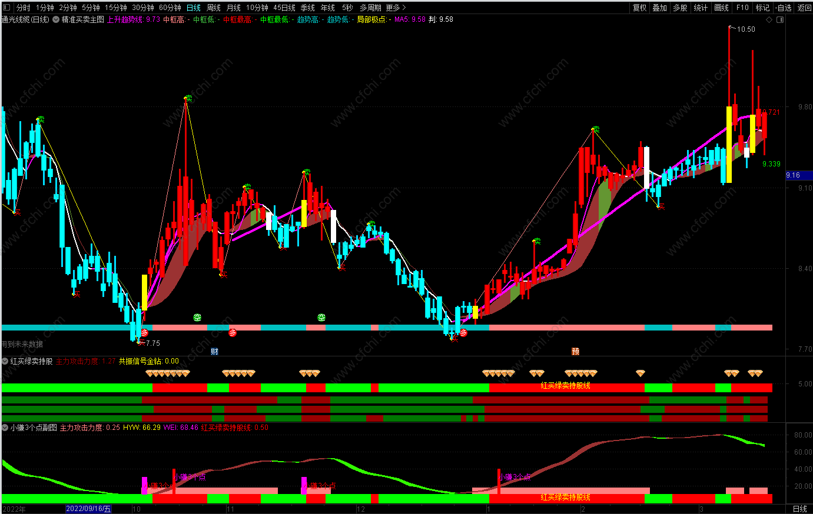
Task: Select the 15分钟 period
Action: point(116,8)
